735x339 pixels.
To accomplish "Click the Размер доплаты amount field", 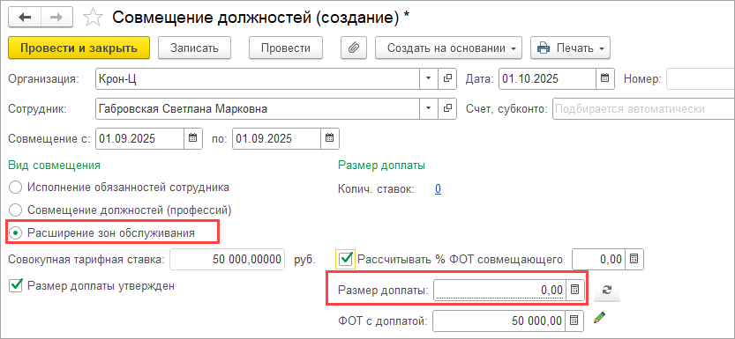I will [x=500, y=290].
